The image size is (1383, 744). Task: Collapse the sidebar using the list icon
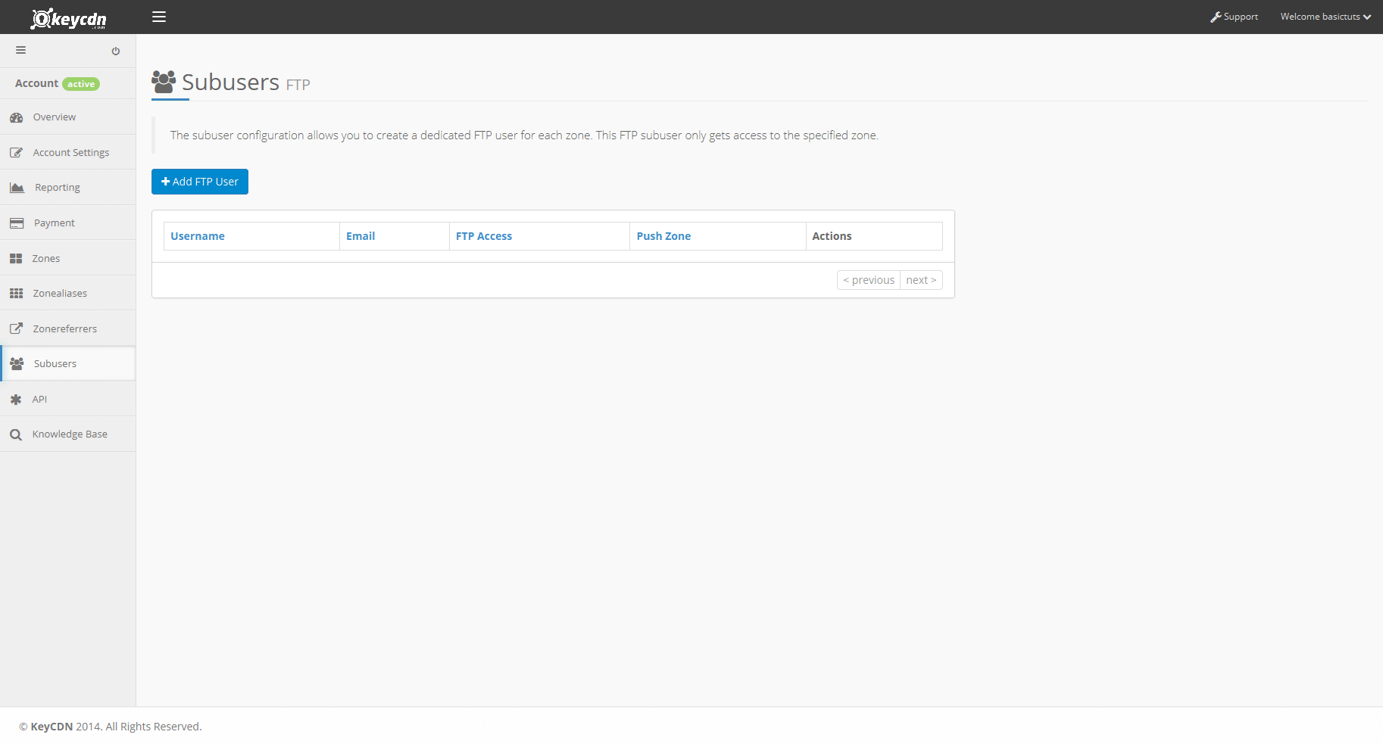[21, 51]
